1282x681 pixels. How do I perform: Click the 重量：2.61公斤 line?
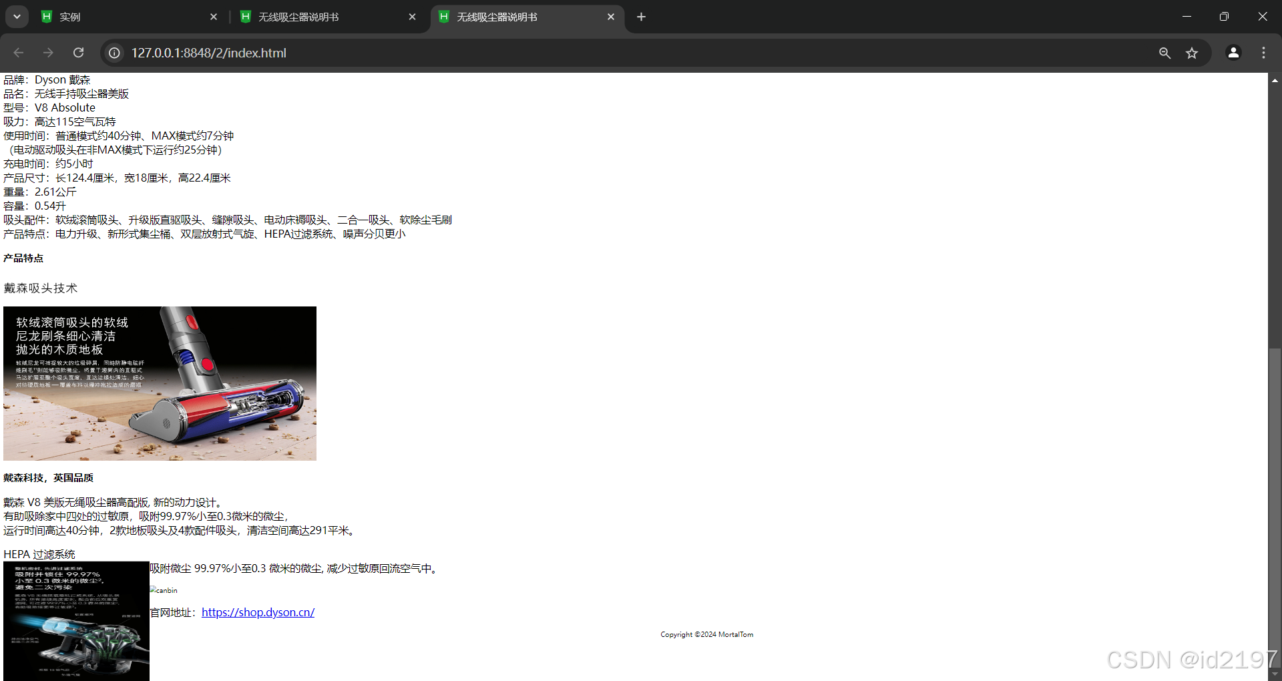point(40,192)
